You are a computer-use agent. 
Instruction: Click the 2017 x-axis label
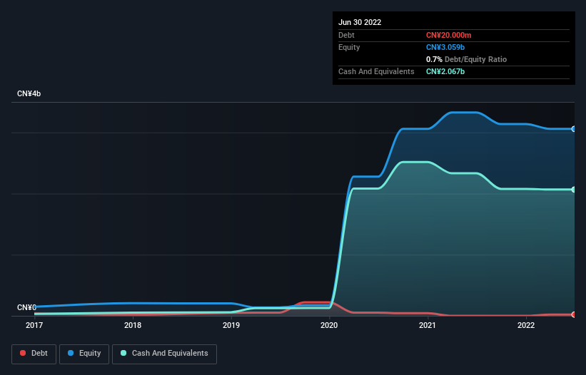coord(34,325)
